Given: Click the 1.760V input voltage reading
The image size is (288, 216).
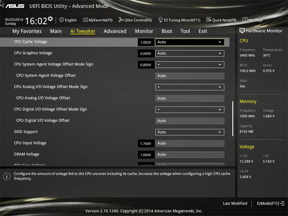Looking at the screenshot, I should tap(146, 144).
